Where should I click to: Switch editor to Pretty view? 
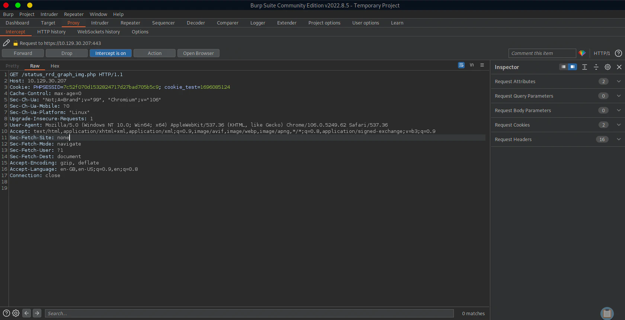pos(12,66)
